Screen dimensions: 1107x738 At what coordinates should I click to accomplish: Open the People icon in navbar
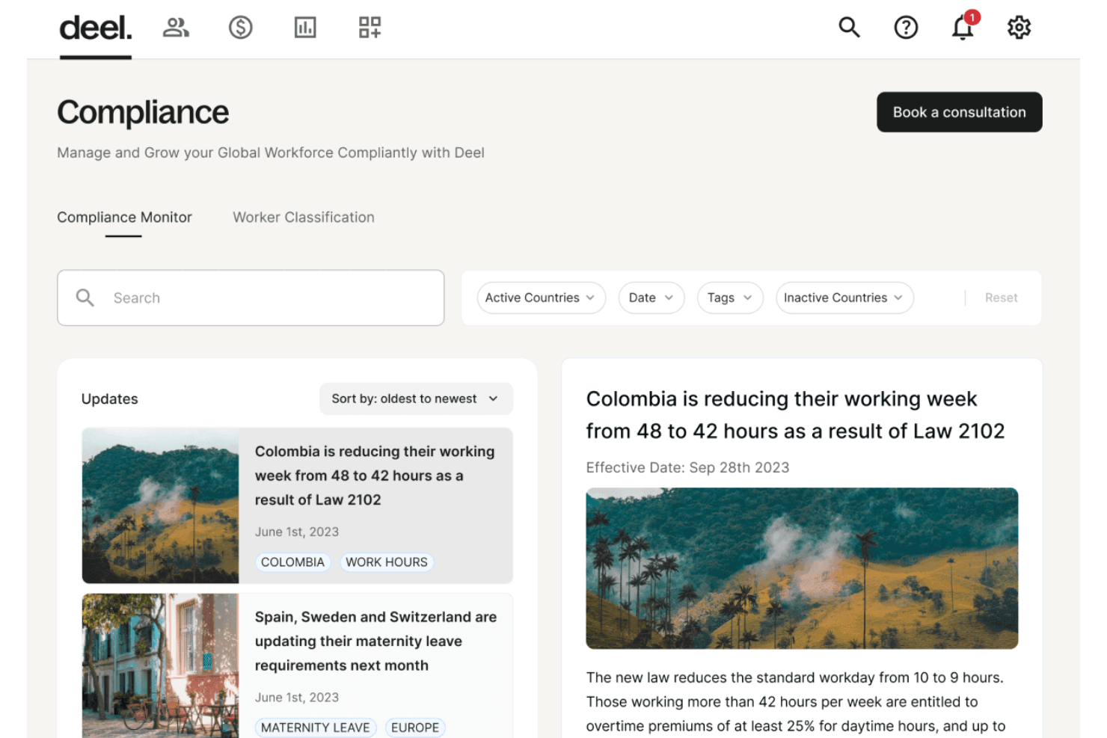pos(176,28)
